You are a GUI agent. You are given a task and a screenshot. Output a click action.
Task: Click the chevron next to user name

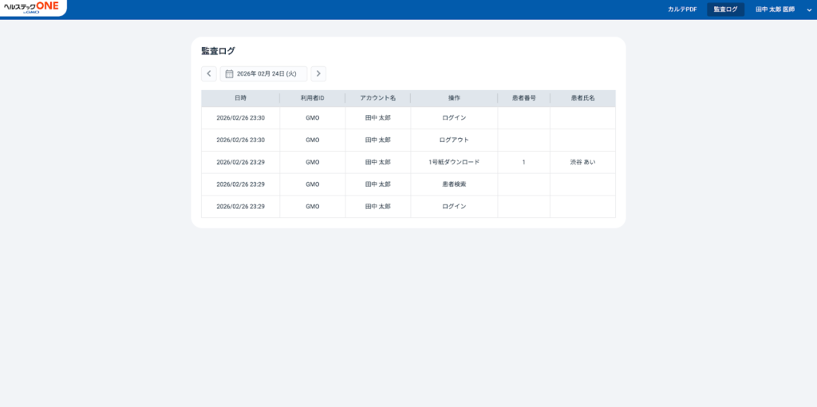pyautogui.click(x=807, y=10)
